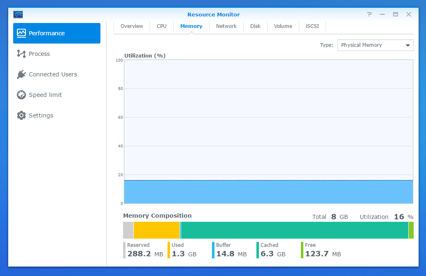Viewport: 426px width, 276px height.
Task: Click the Speed limit gauge icon
Action: [21, 95]
